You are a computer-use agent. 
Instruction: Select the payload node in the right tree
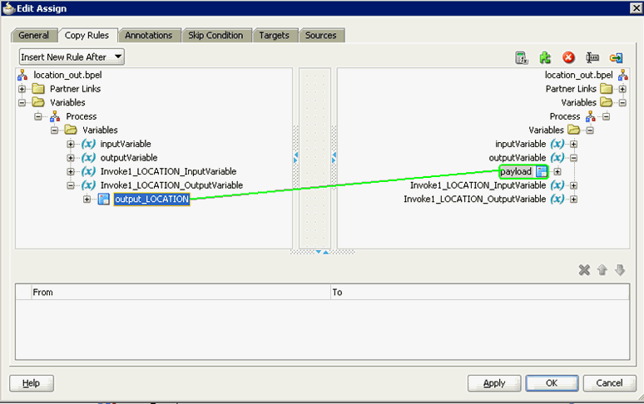516,171
